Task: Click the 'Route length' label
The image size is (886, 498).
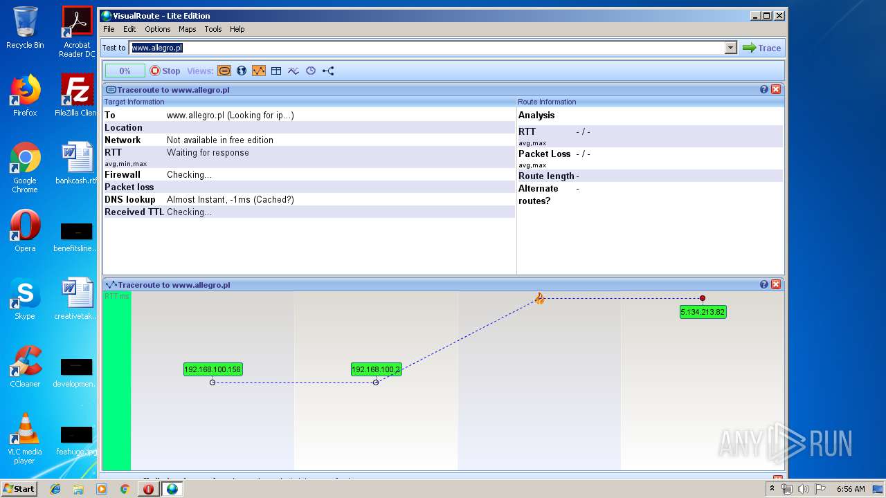Action: pyautogui.click(x=546, y=176)
